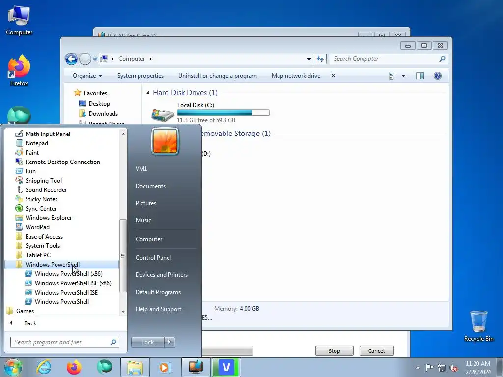Click the Explorer back navigation arrow
The height and width of the screenshot is (377, 503).
71,59
